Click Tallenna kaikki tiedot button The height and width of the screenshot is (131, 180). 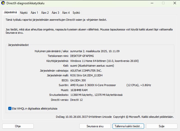pyautogui.click(x=128, y=126)
